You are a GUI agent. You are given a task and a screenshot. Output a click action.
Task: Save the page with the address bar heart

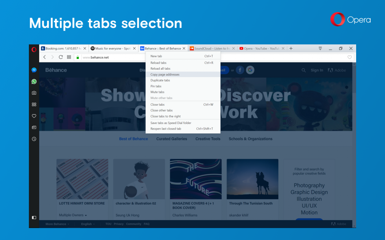coord(350,57)
